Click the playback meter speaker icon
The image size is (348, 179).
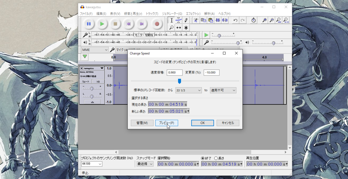(x=85, y=42)
